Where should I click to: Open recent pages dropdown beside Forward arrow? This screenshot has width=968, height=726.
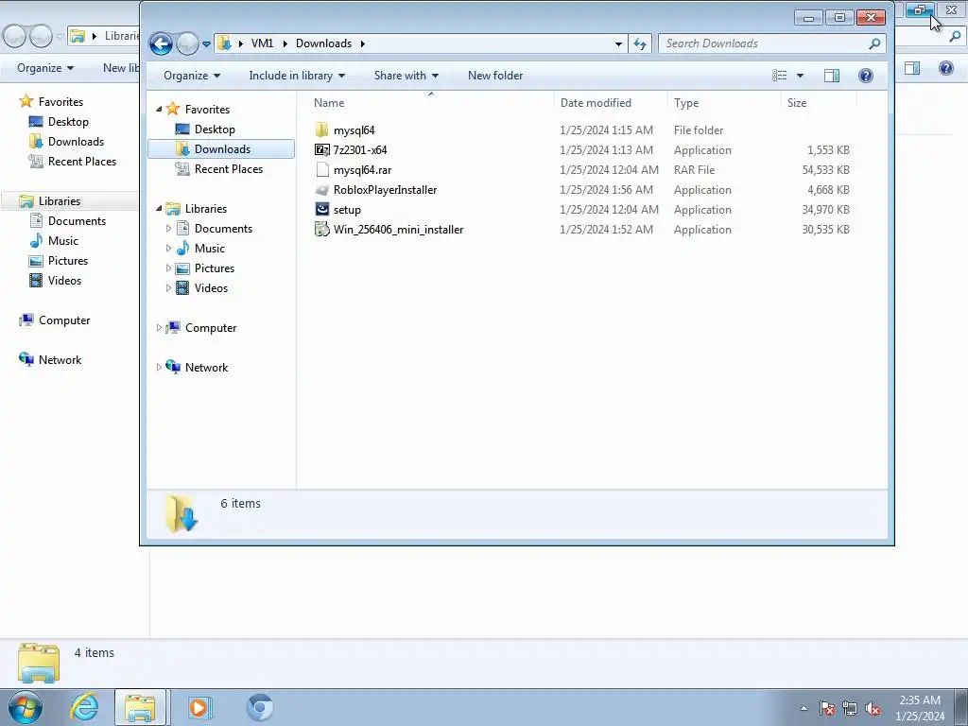coord(206,43)
